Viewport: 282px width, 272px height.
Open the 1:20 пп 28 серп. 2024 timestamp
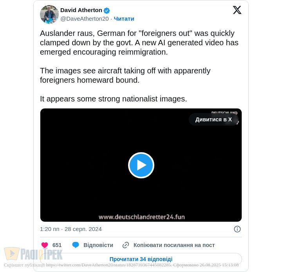point(71,229)
